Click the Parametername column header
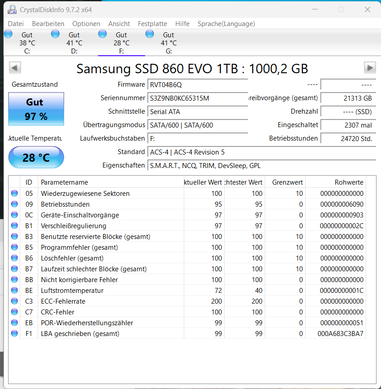 pyautogui.click(x=111, y=182)
